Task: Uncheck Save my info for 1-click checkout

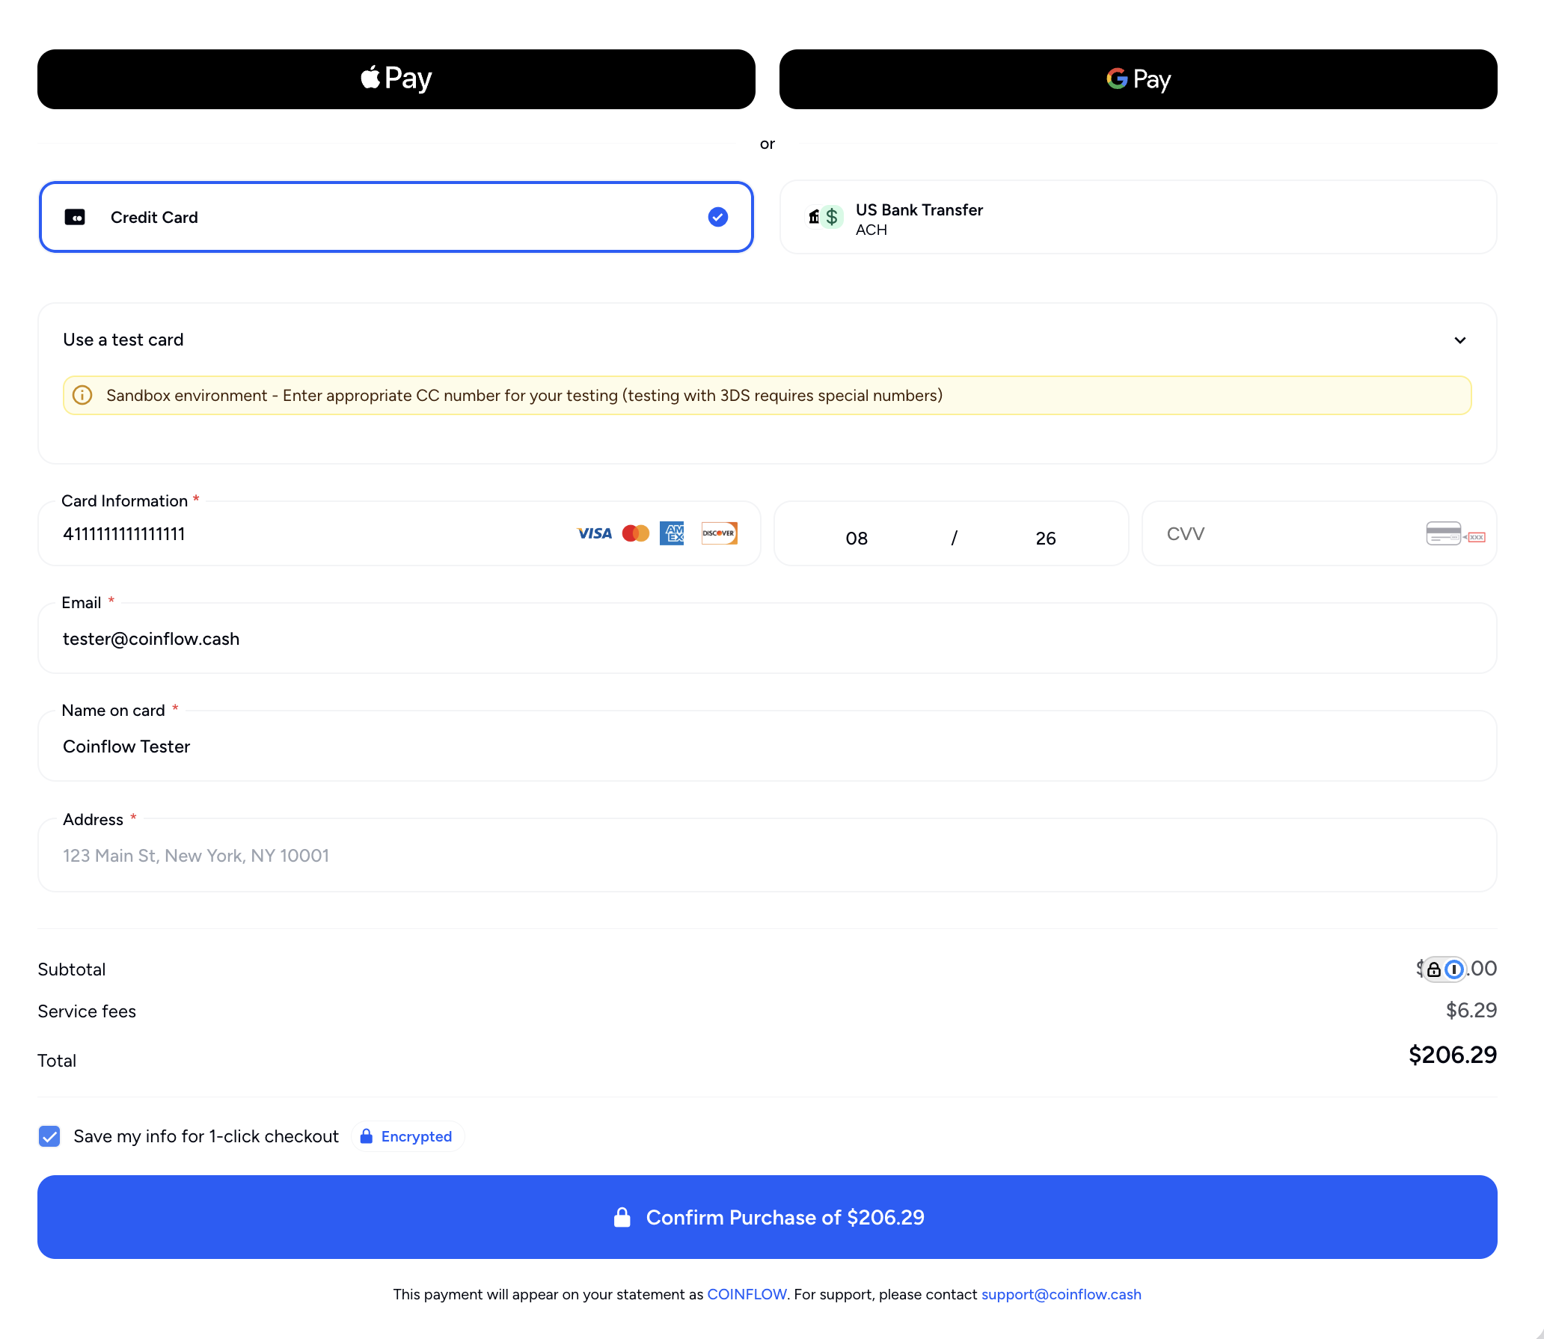Action: (x=49, y=1136)
